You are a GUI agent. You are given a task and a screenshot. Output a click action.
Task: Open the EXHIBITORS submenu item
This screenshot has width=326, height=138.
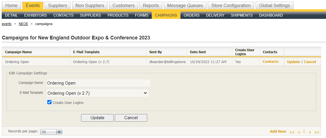pos(35,15)
